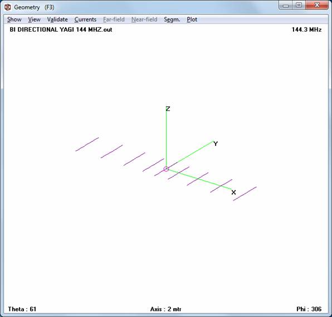Open the Validate menu
This screenshot has height=317, width=332.
point(57,19)
